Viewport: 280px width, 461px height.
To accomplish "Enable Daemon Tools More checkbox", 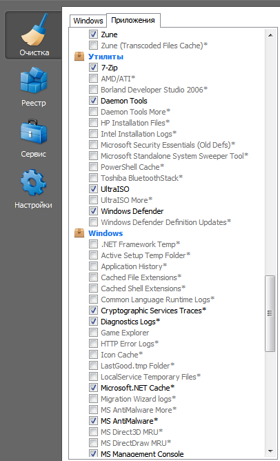I will click(93, 112).
